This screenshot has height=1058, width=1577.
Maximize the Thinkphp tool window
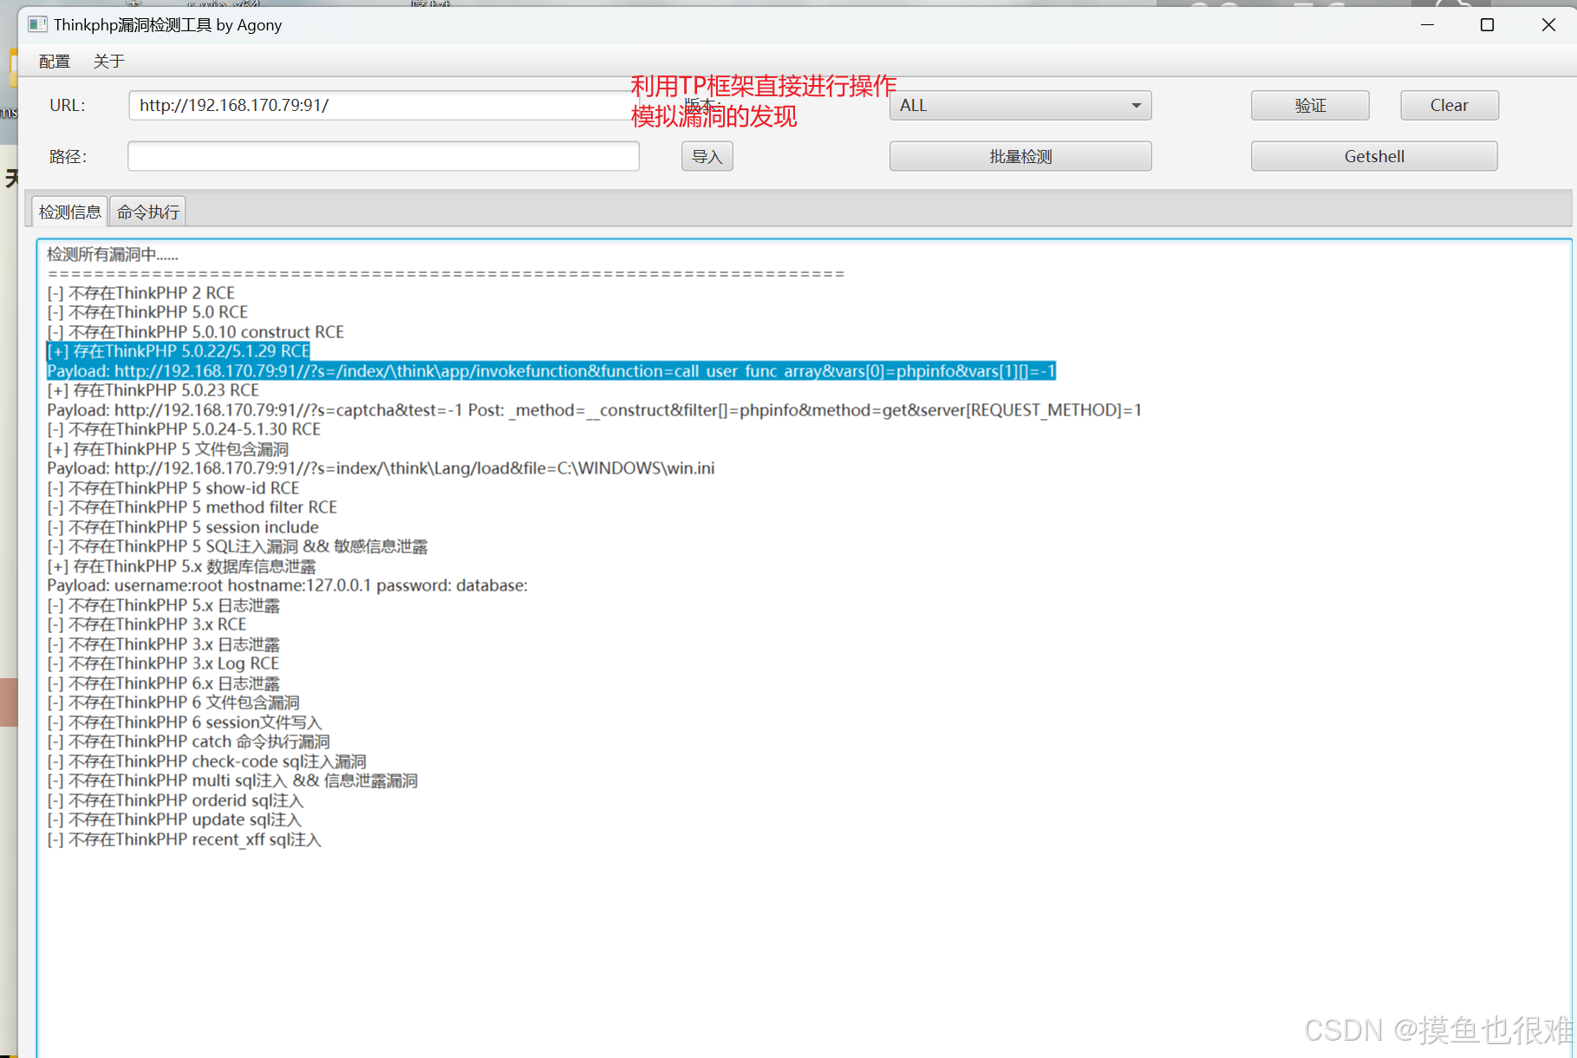coord(1487,25)
